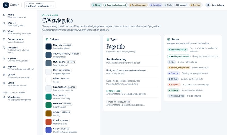The height and width of the screenshot is (135, 227).
Task: Select the Amber colour swatch
Action: pos(49,114)
